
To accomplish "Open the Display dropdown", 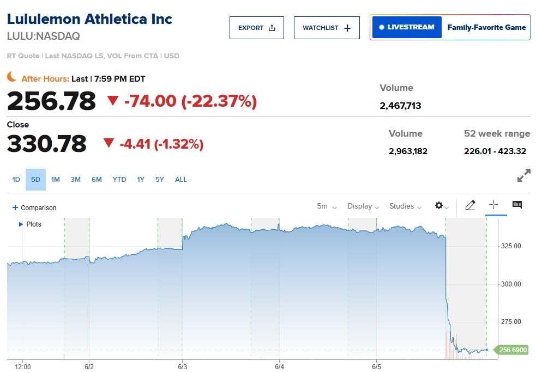I will tap(363, 206).
